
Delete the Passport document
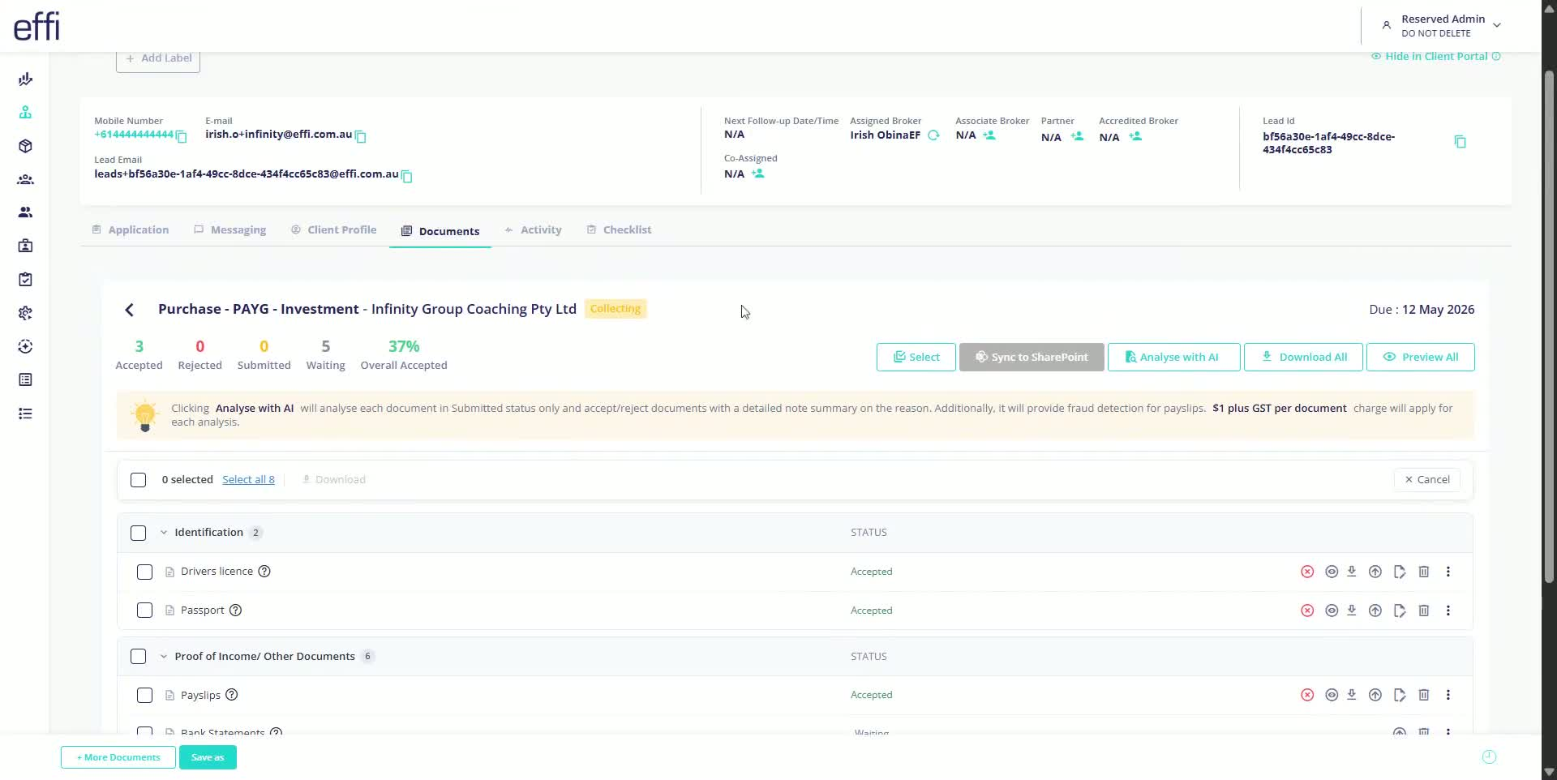pos(1423,611)
